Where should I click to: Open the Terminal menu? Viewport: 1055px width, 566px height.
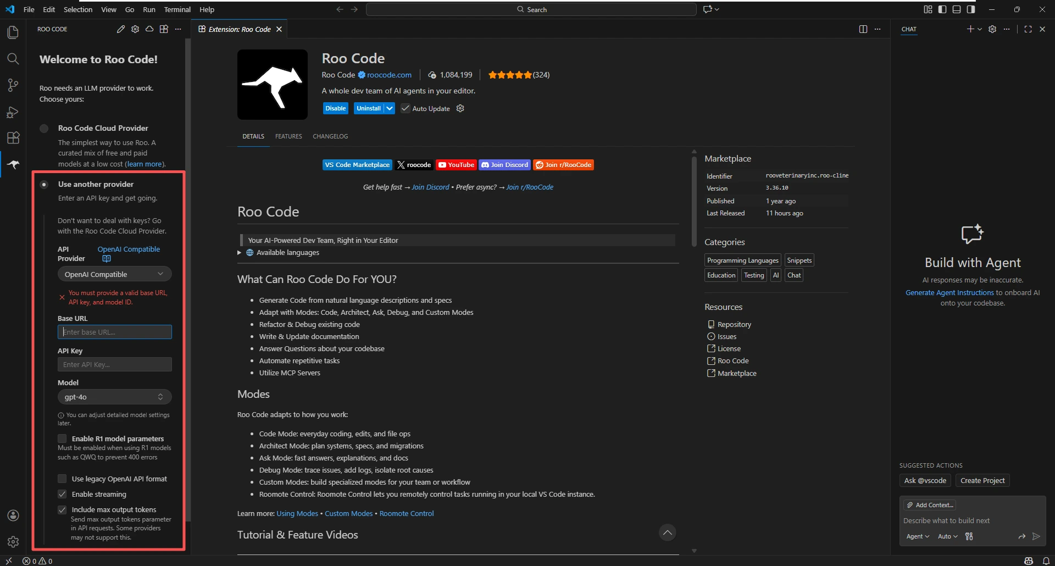click(177, 9)
